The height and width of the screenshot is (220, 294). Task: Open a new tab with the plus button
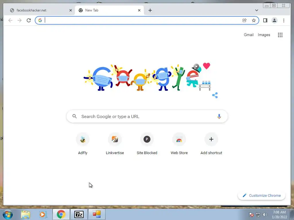(x=150, y=10)
